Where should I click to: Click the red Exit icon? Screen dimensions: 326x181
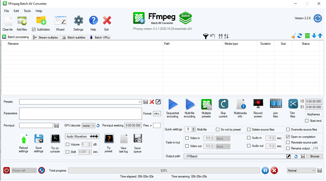[107, 21]
